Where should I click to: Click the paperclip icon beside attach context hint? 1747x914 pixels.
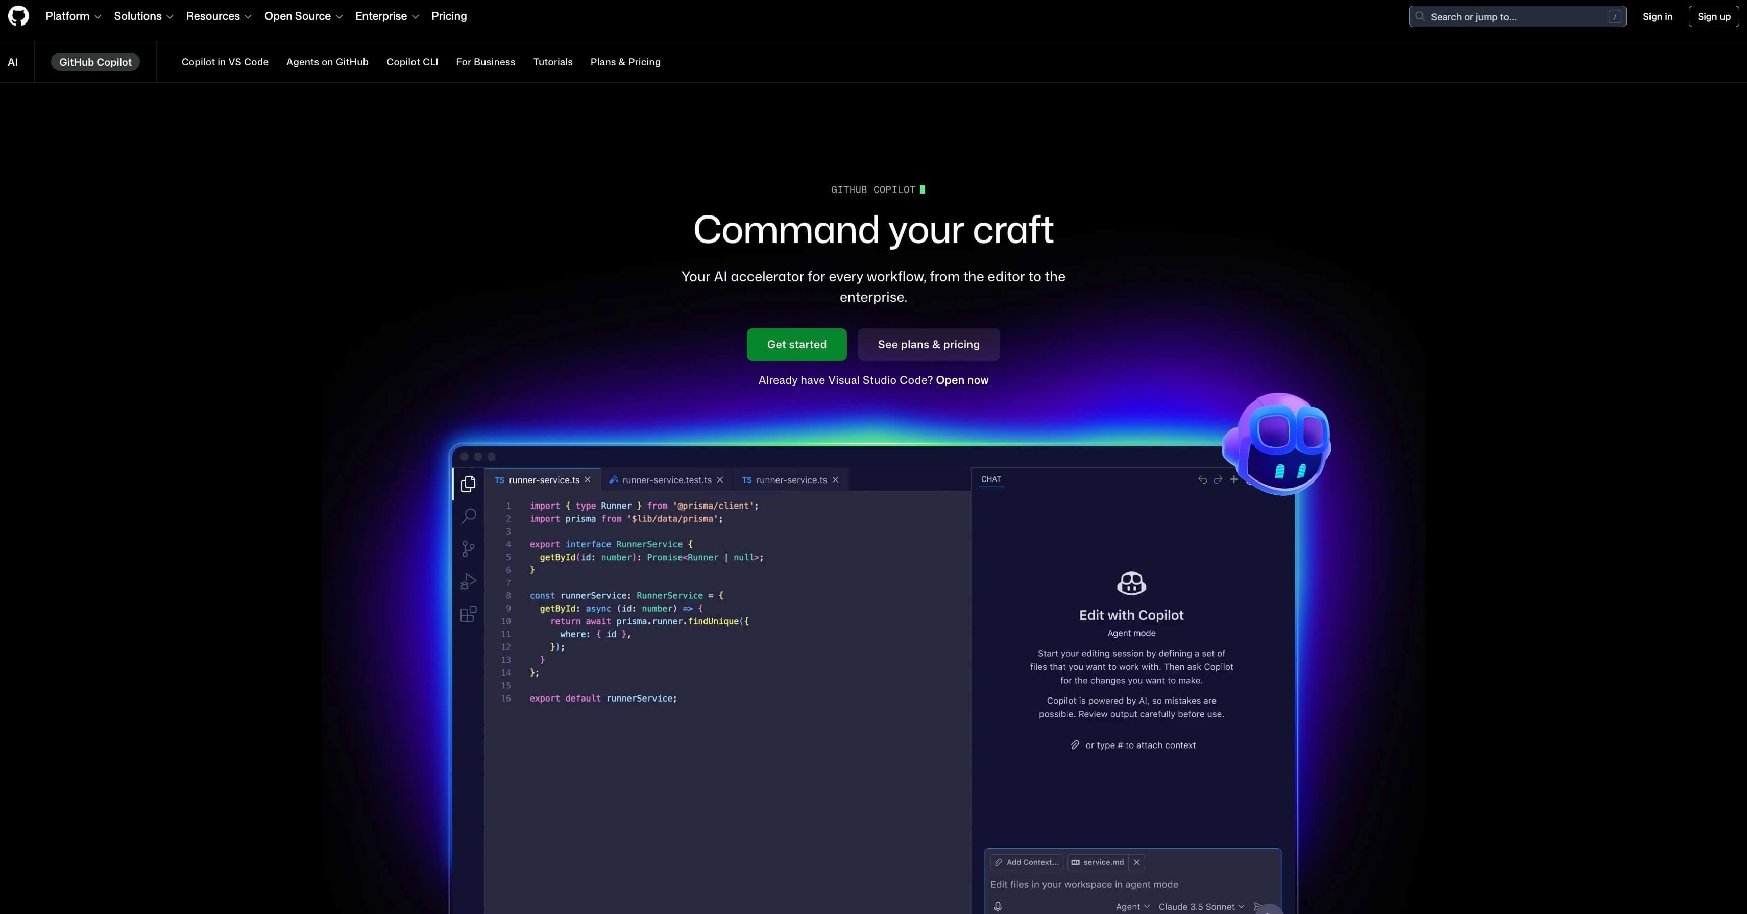1075,745
